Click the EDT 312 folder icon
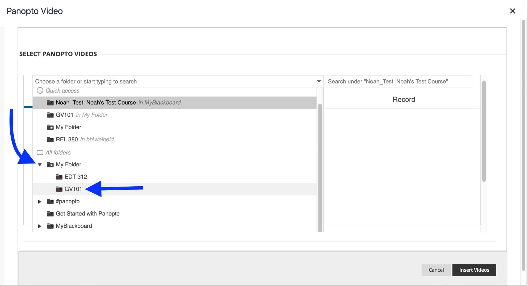528x286 pixels. [59, 177]
